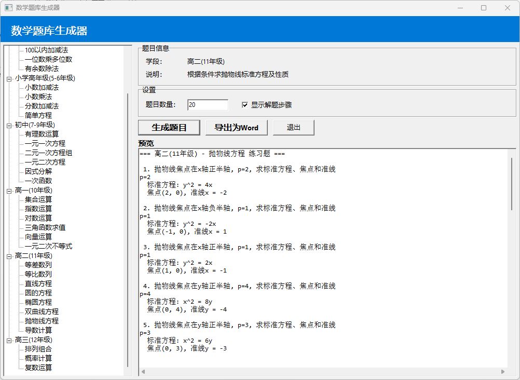Toggle the 显示解题步骤 checkbox
This screenshot has height=380, width=520.
[245, 105]
